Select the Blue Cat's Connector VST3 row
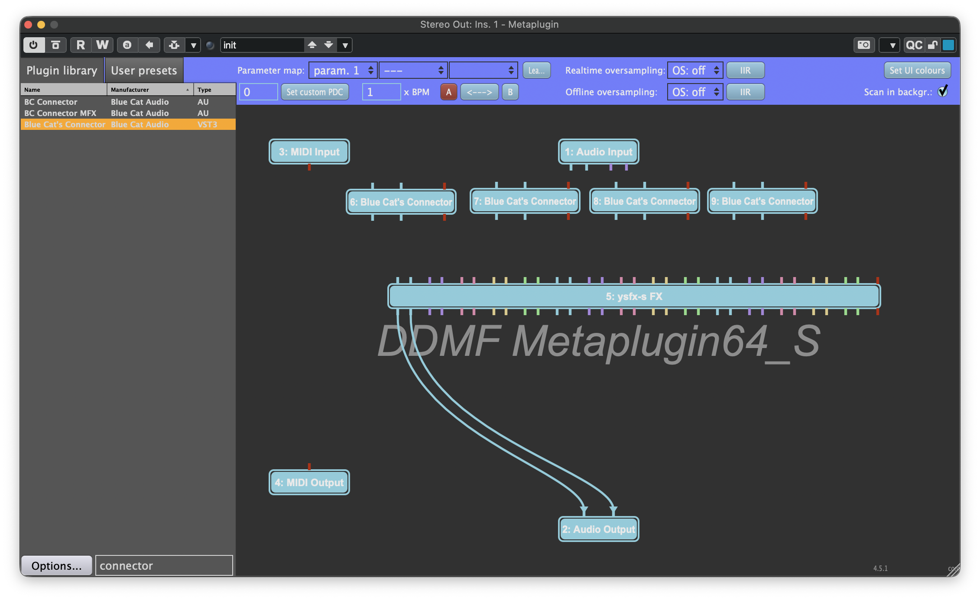The image size is (980, 600). click(128, 124)
